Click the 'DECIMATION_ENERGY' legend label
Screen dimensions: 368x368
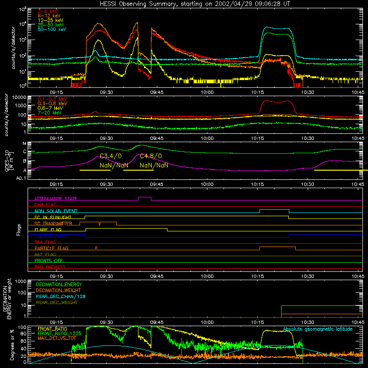[59, 284]
